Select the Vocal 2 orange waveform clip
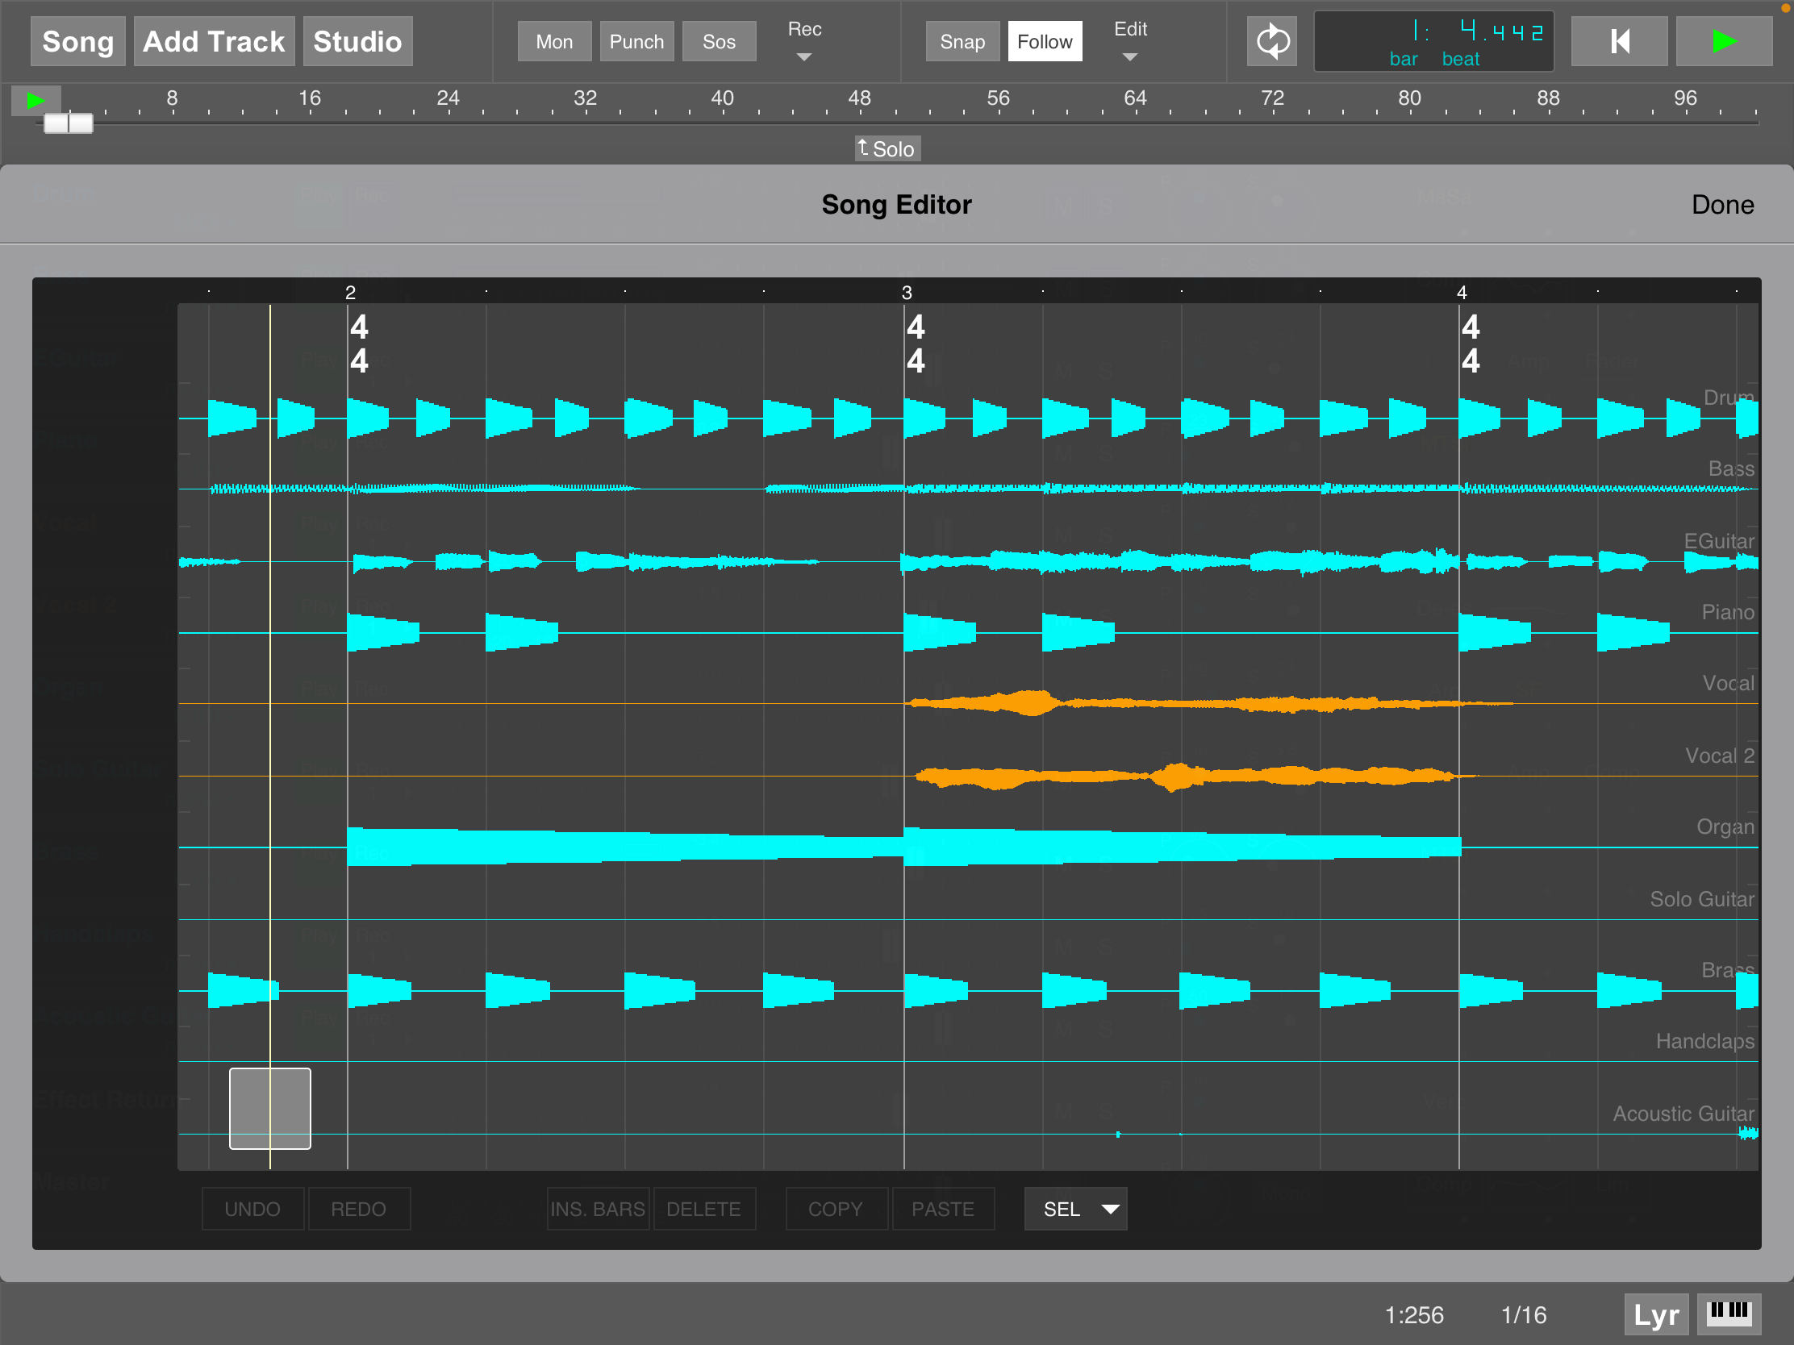Screen dimensions: 1794x1345 (1196, 776)
